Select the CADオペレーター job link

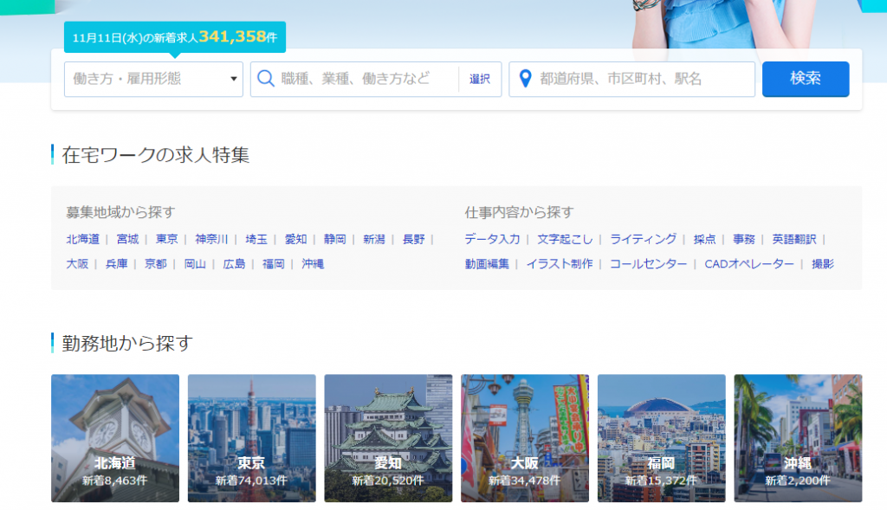pos(749,263)
